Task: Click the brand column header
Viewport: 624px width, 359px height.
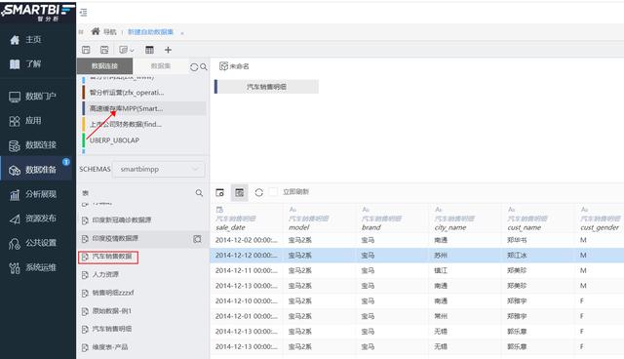Action: pyautogui.click(x=371, y=227)
